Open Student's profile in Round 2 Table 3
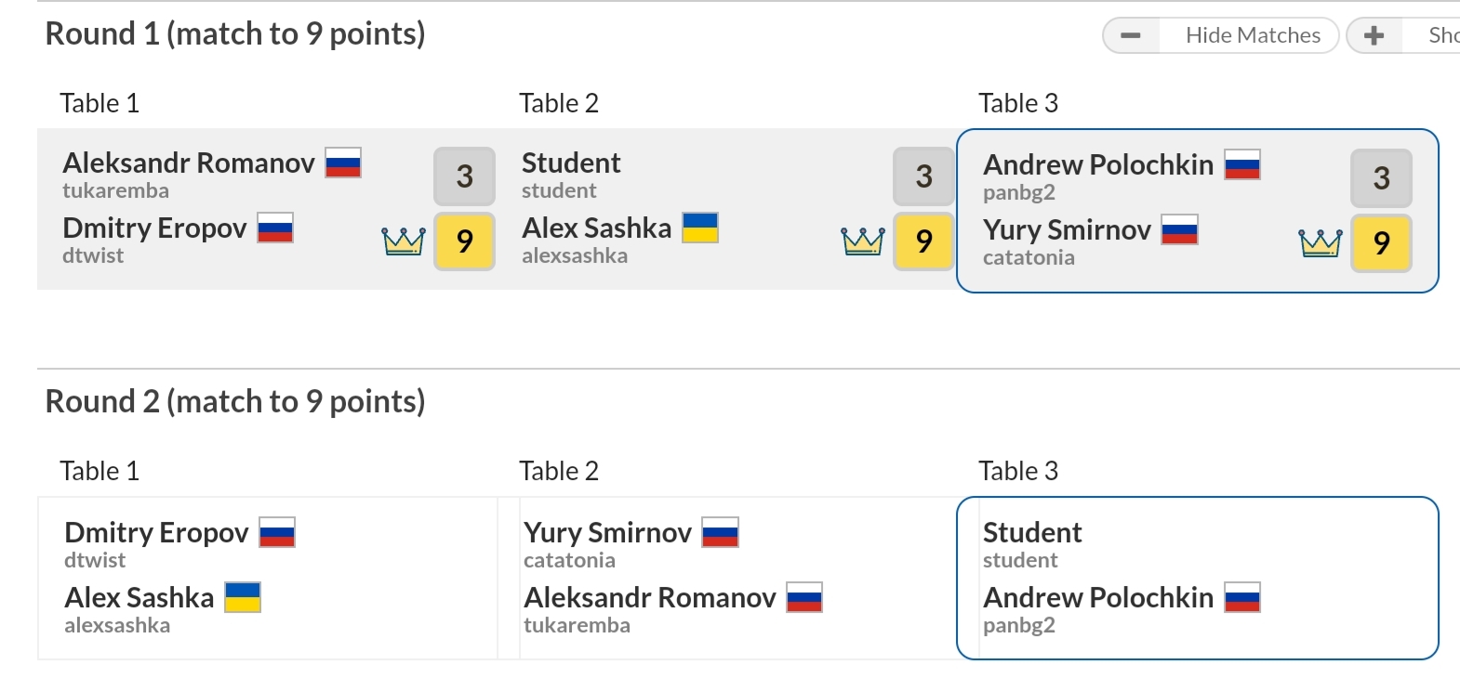The image size is (1460, 677). coord(1032,533)
